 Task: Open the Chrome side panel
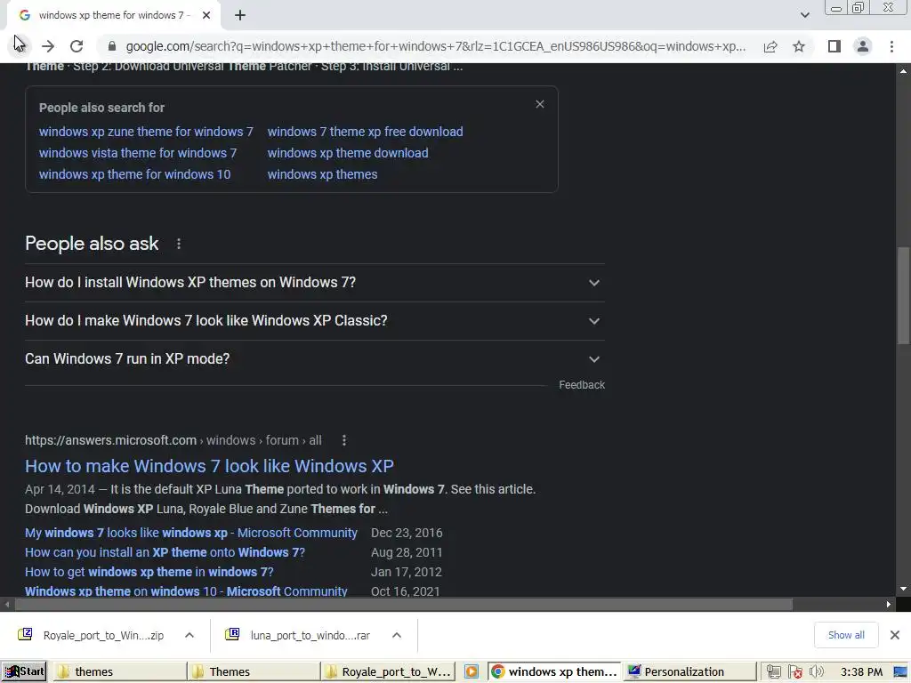[x=834, y=46]
